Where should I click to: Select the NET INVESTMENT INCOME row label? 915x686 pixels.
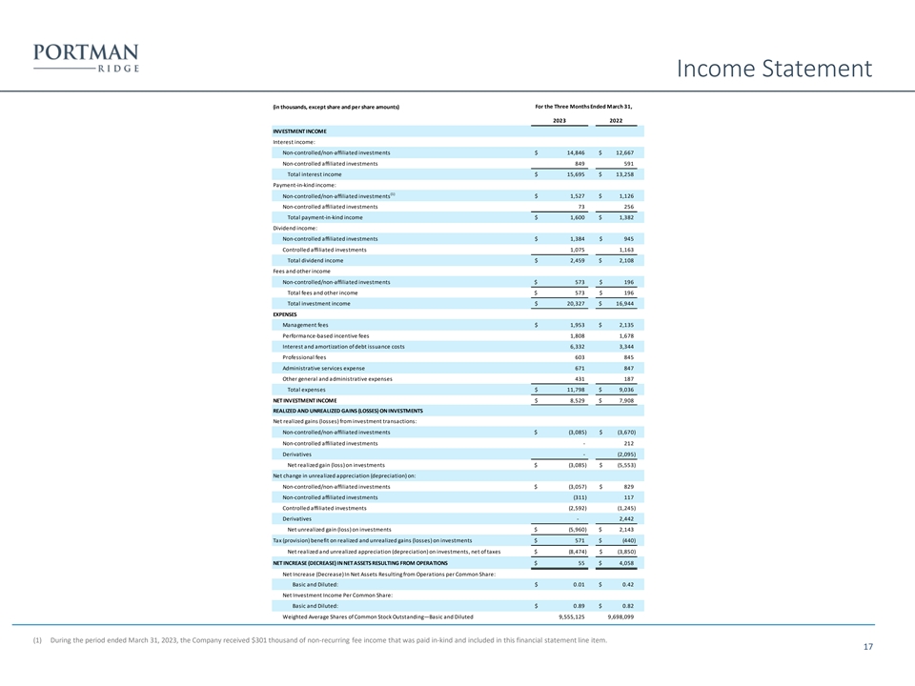click(304, 400)
